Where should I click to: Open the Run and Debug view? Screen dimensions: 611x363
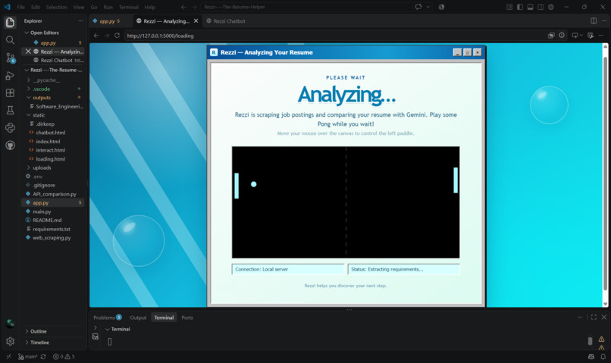pyautogui.click(x=10, y=76)
